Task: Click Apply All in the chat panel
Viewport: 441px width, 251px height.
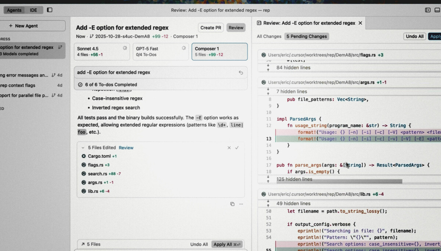Action: coord(227,244)
